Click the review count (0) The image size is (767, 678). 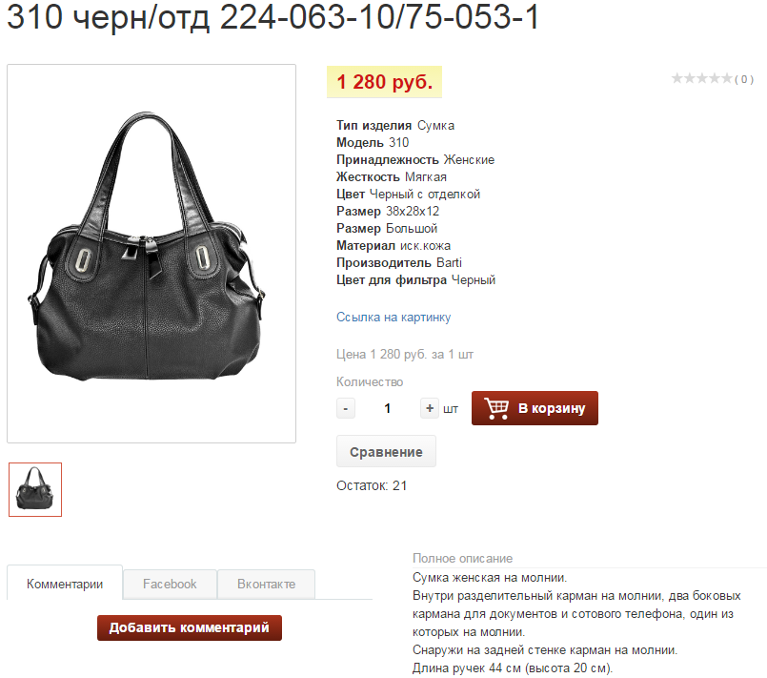(744, 79)
